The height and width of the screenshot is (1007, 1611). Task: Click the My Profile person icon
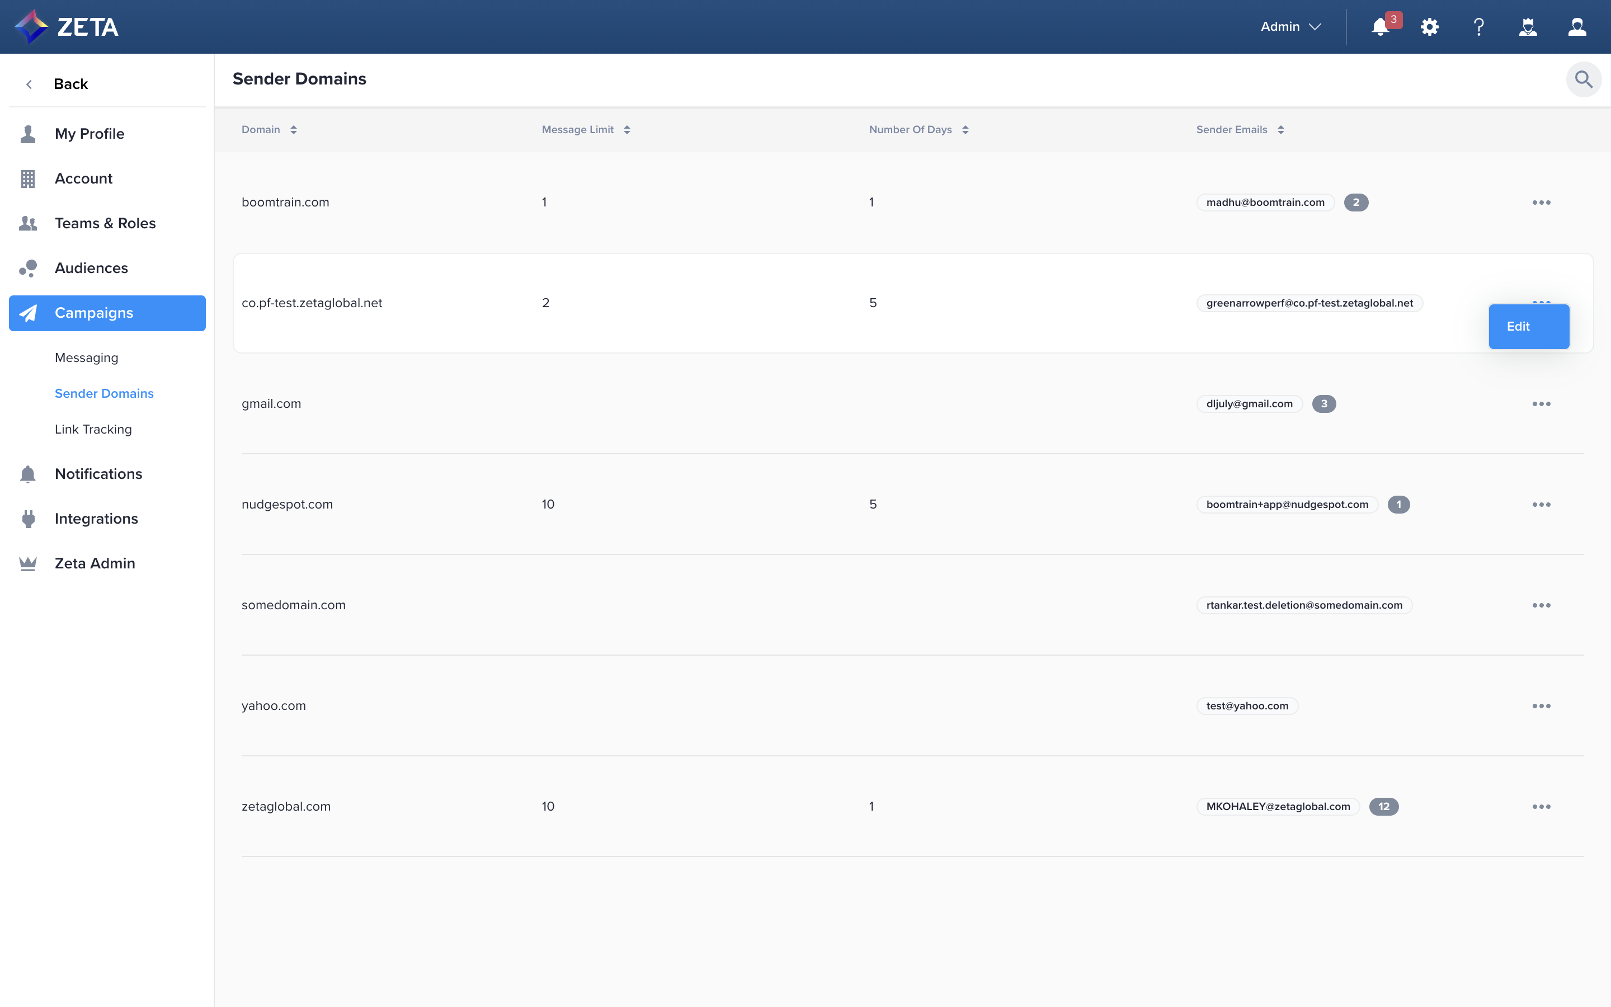(28, 134)
